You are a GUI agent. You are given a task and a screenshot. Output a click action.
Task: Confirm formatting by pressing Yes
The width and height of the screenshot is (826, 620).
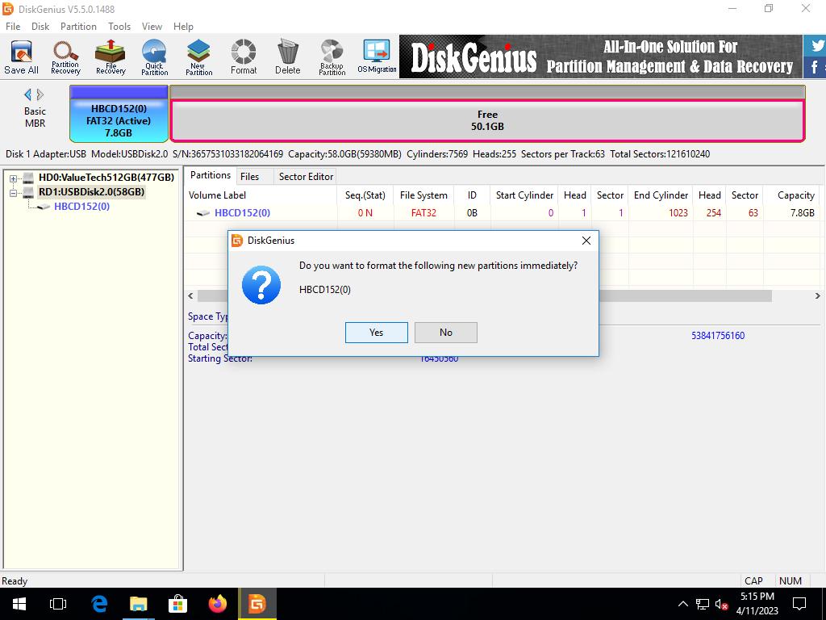pos(376,332)
